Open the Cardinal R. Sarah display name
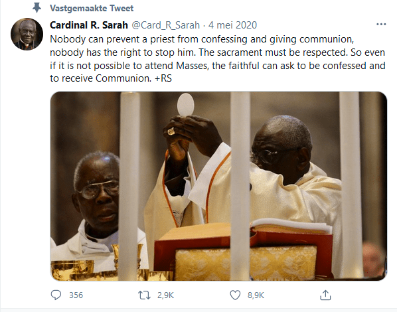397x312 pixels. pyautogui.click(x=89, y=25)
